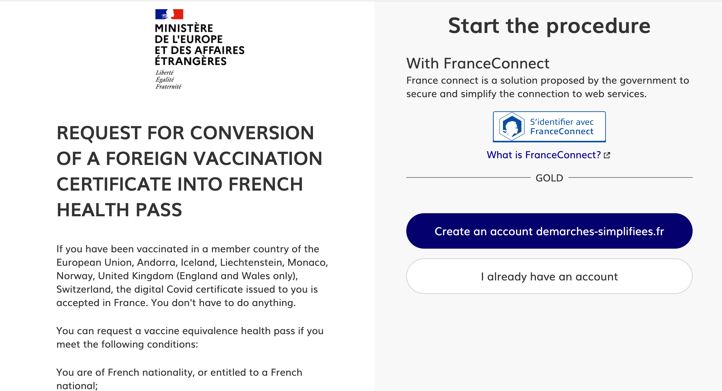
Task: Click the red section of the flag logo
Action: coord(178,14)
